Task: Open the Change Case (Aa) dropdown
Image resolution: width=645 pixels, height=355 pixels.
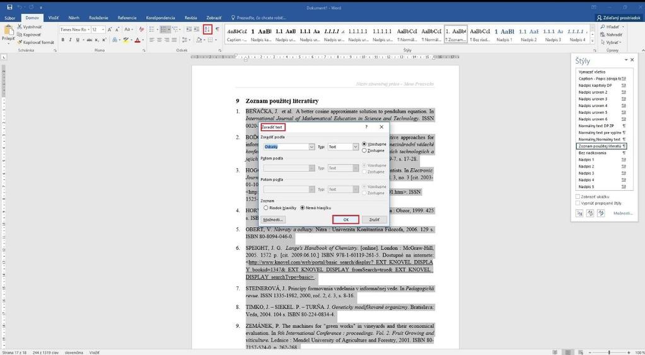Action: pyautogui.click(x=129, y=30)
